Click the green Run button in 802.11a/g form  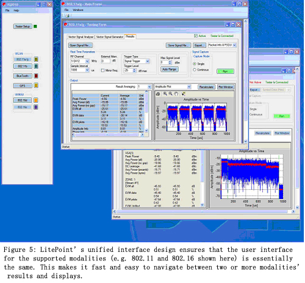click(x=225, y=71)
